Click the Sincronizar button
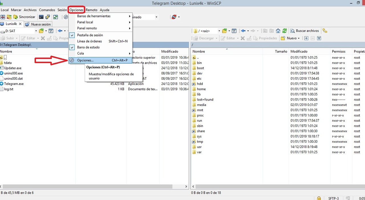Screen dimensions: 365x200 click(24, 17)
